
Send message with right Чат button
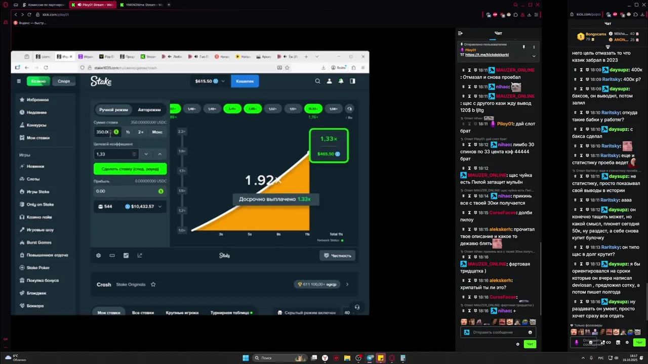coord(639,342)
